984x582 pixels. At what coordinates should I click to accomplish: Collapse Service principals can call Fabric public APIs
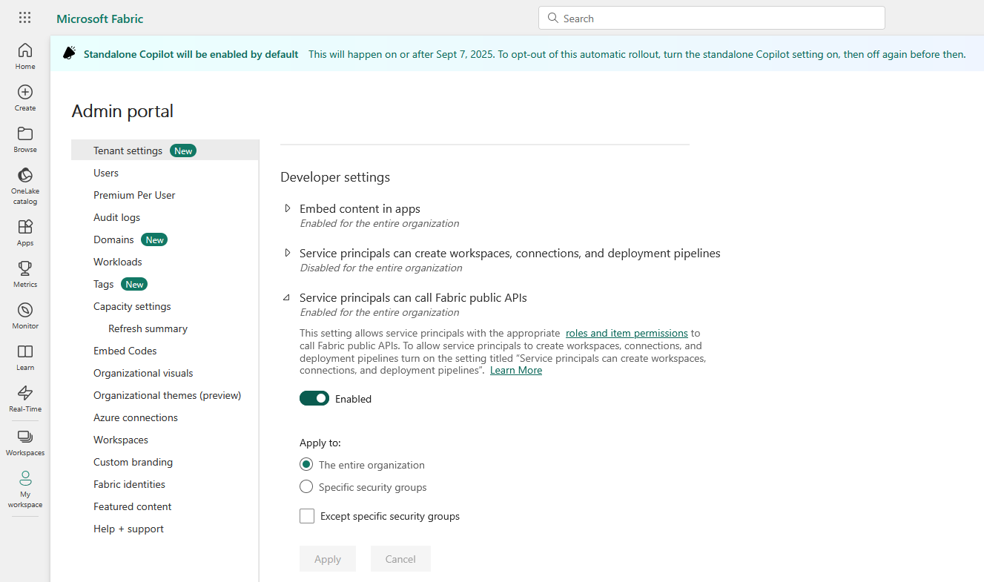pos(287,298)
